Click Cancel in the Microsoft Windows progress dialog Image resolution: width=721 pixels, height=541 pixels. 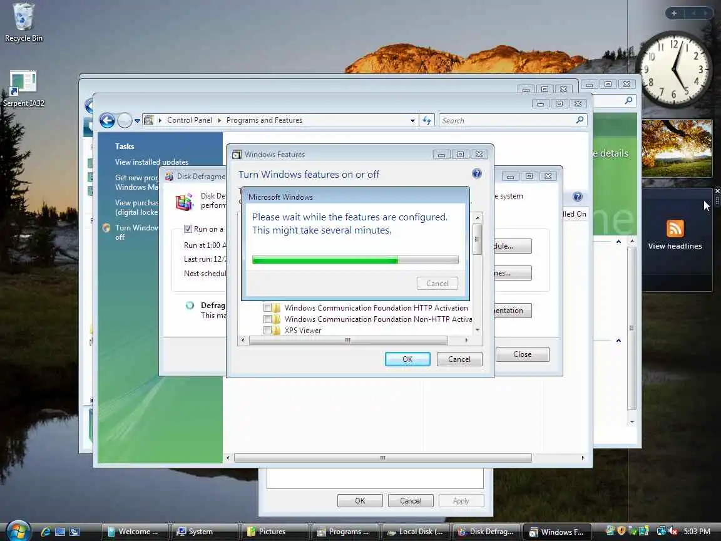437,284
